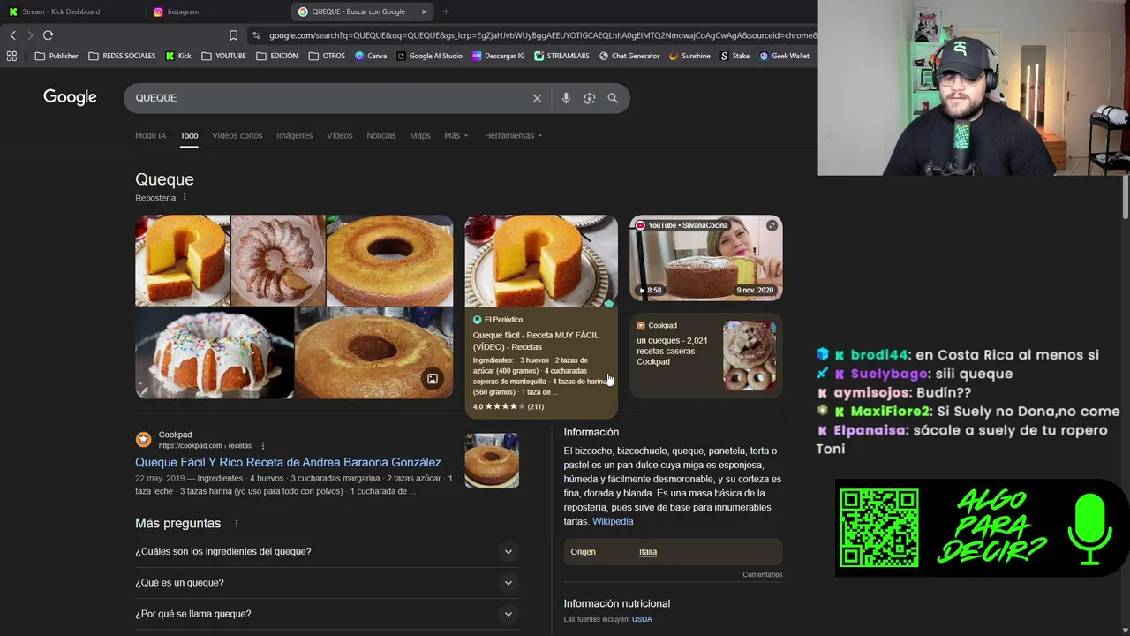Switch to the Modo IA tab
The image size is (1130, 636).
(x=150, y=135)
